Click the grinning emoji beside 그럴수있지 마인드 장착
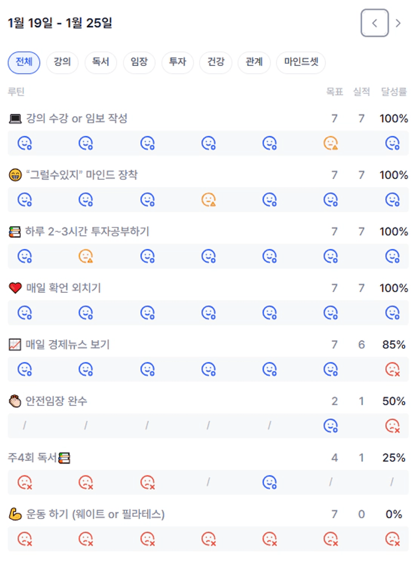The width and height of the screenshot is (416, 561). (x=16, y=175)
